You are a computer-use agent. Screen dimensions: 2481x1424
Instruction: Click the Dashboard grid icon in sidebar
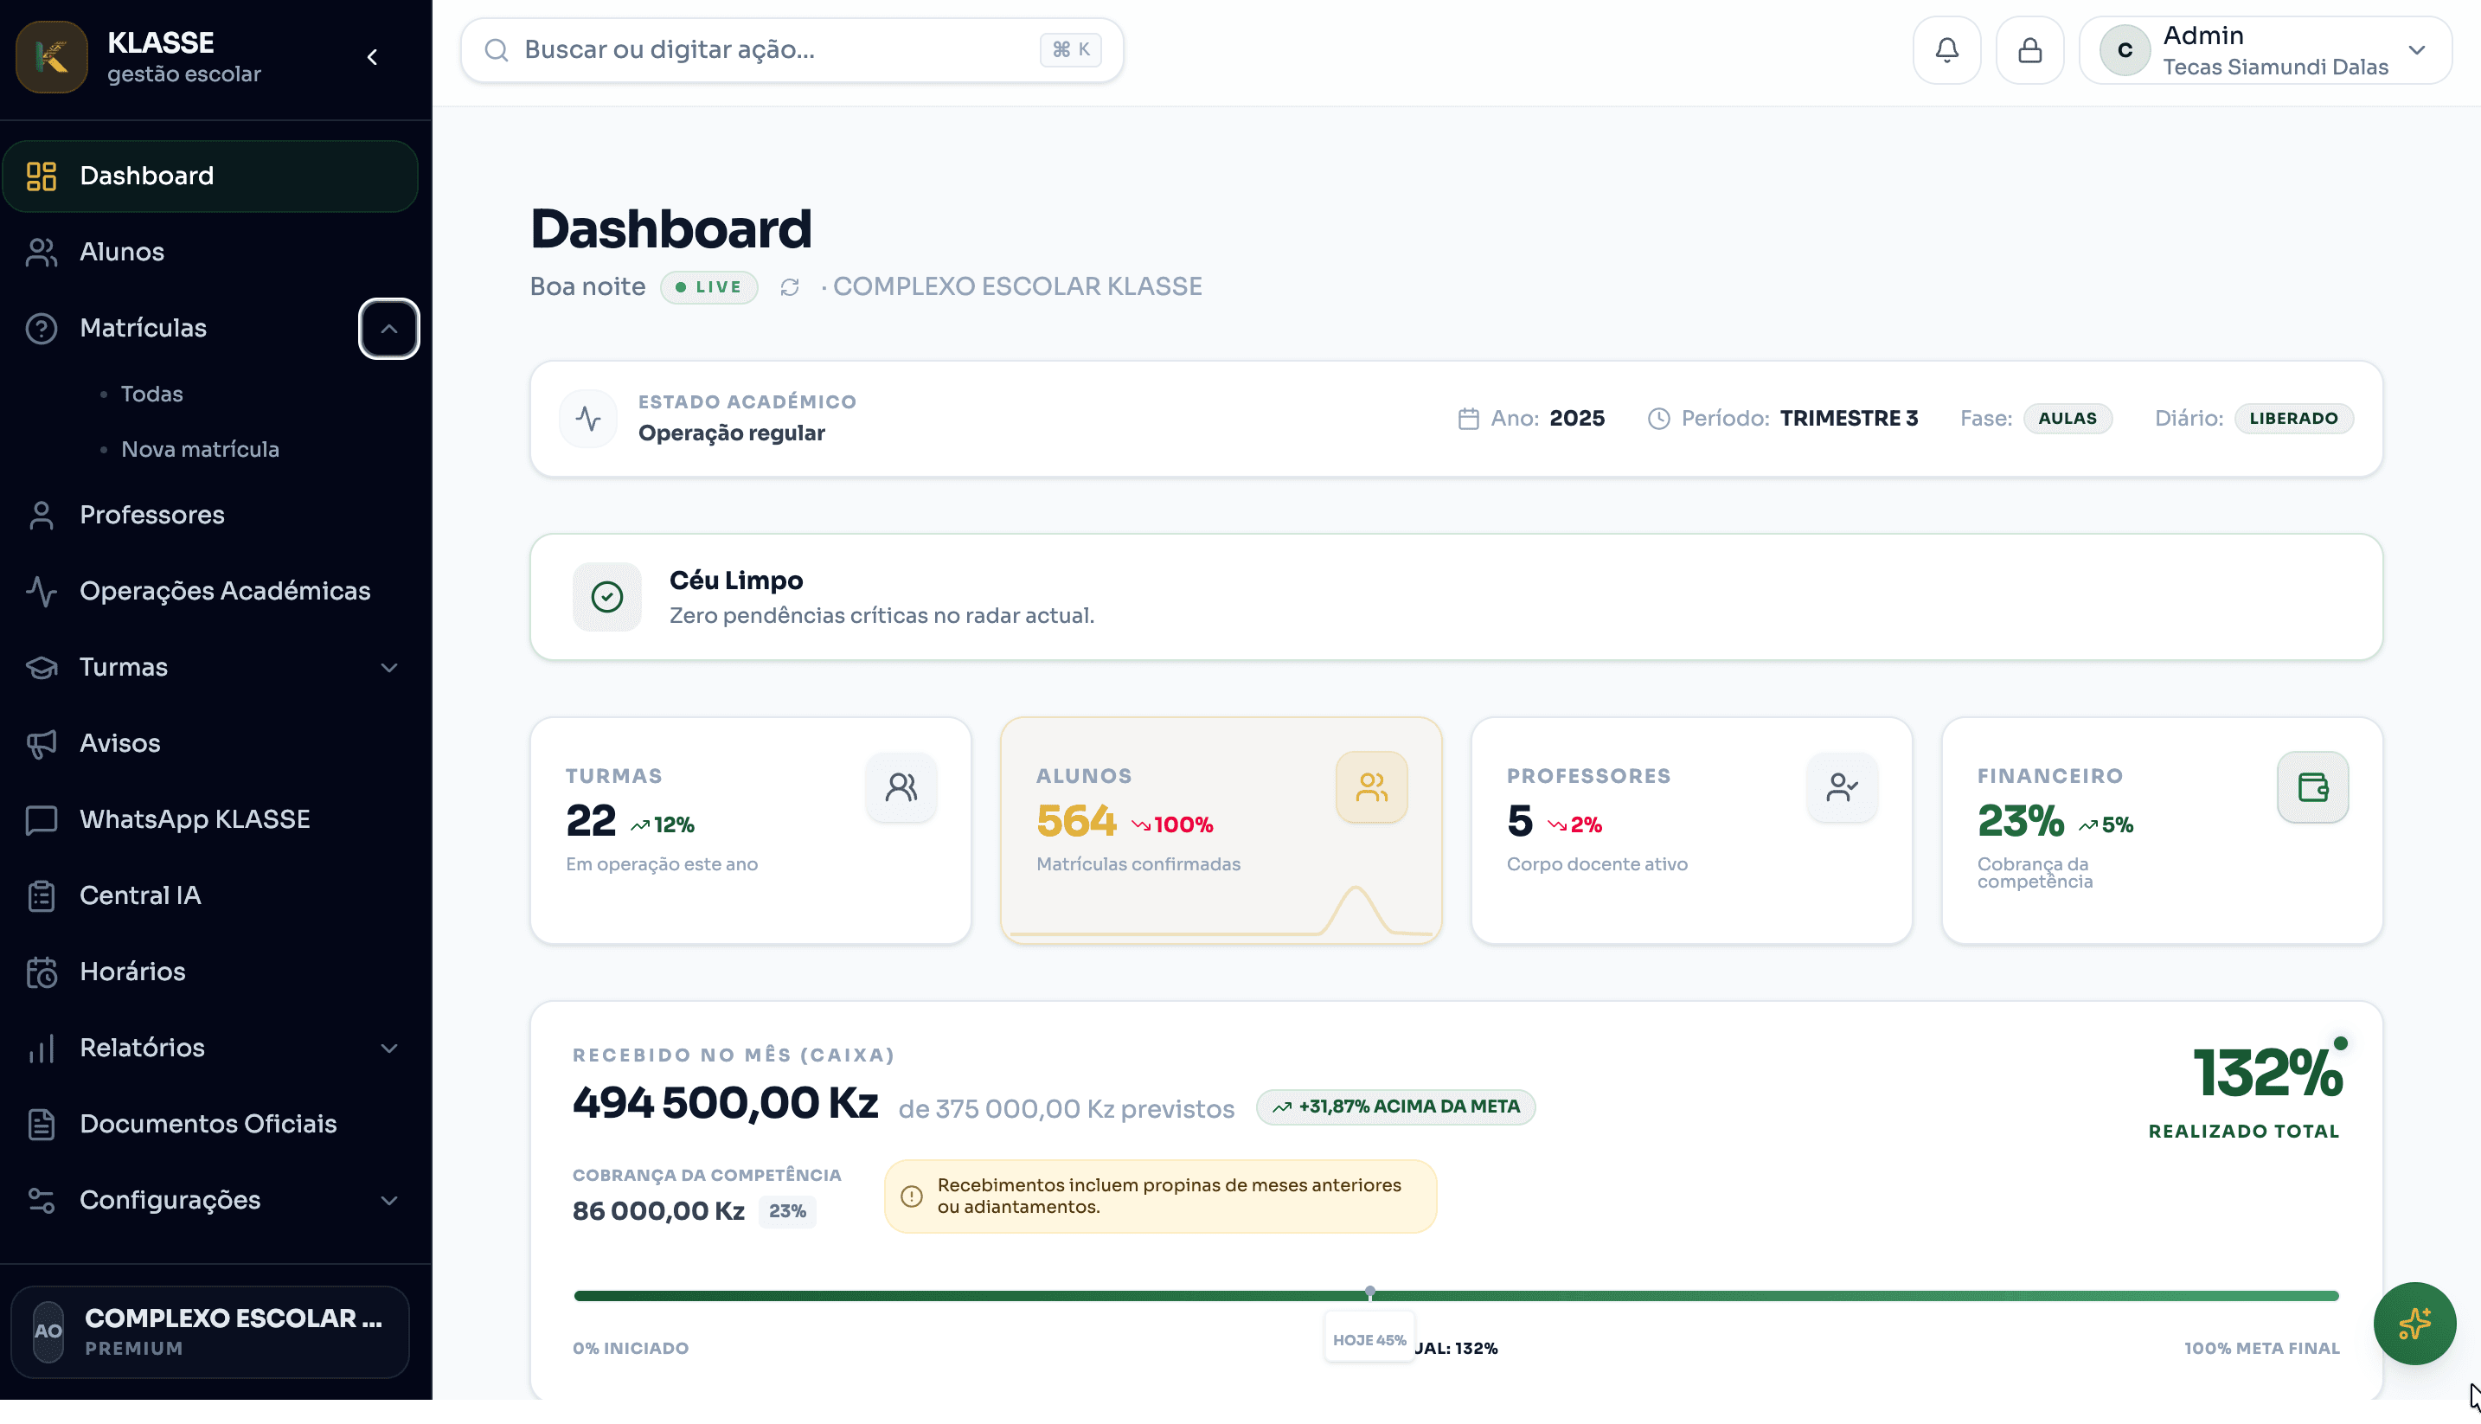coord(41,176)
